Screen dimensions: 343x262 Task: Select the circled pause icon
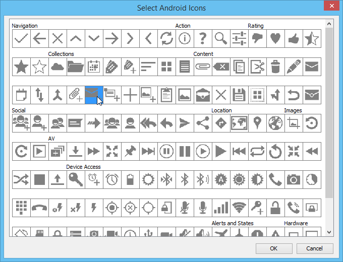coord(166,151)
